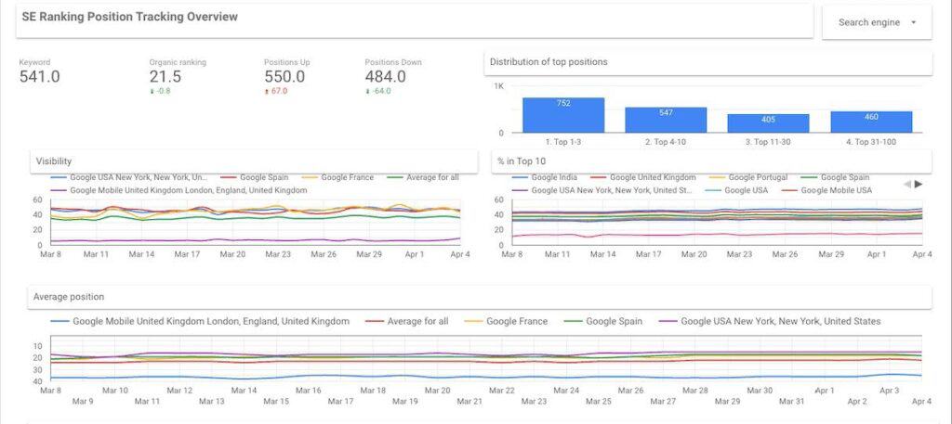Show previous legend page in % in Top 10

click(x=907, y=184)
